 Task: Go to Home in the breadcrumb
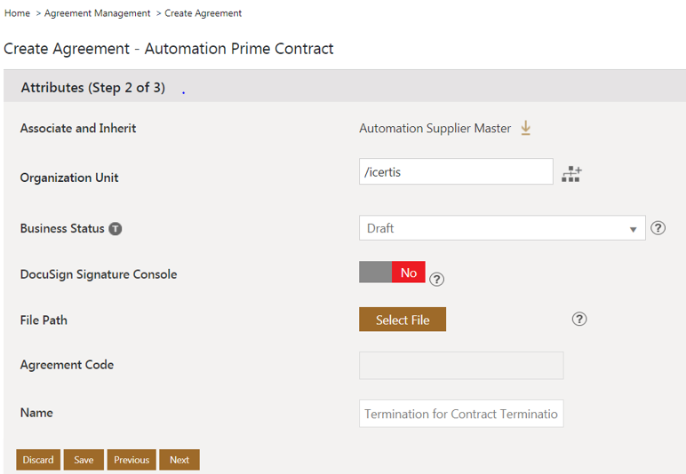17,13
